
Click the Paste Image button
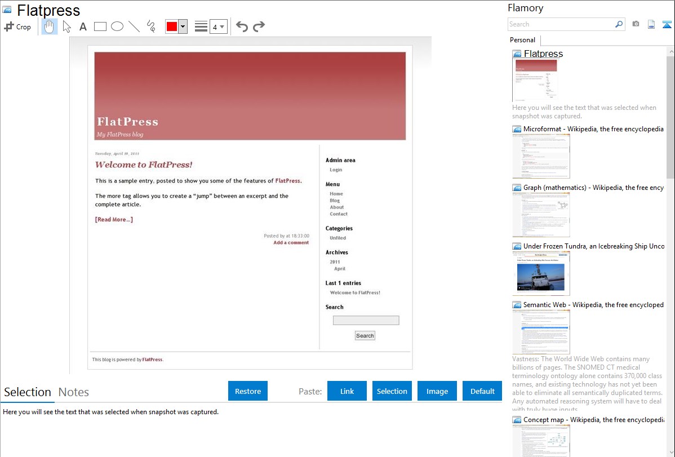[x=437, y=391]
